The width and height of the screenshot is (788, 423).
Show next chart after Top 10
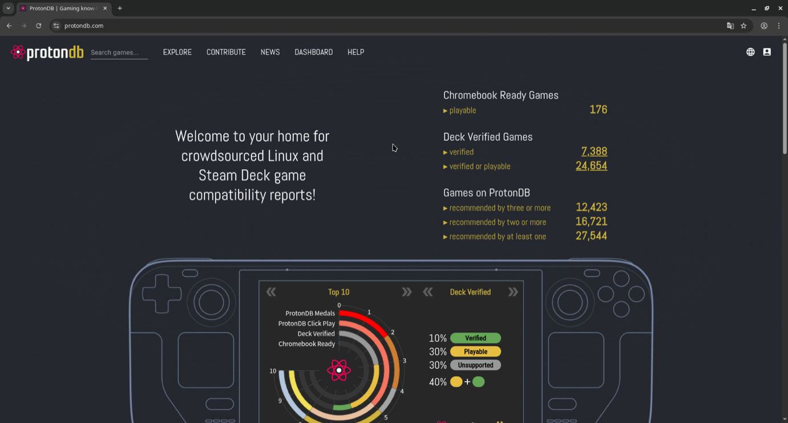pos(406,292)
